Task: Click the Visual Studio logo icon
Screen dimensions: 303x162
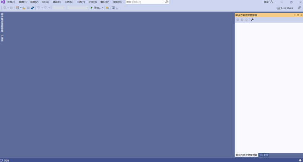Action: pyautogui.click(x=3, y=2)
